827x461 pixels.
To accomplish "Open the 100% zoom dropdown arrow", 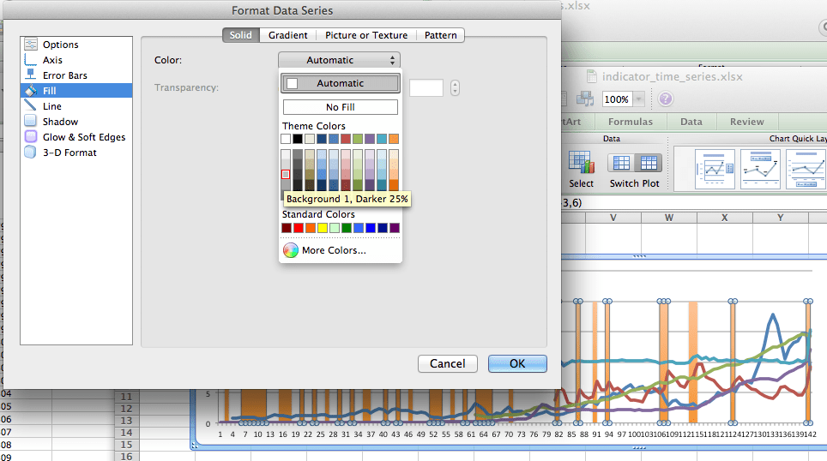I will click(x=639, y=99).
